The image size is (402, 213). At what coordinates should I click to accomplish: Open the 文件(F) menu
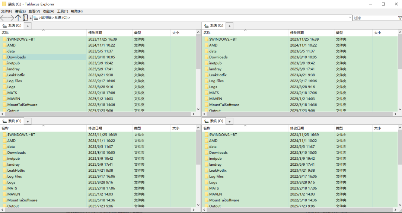click(6, 11)
